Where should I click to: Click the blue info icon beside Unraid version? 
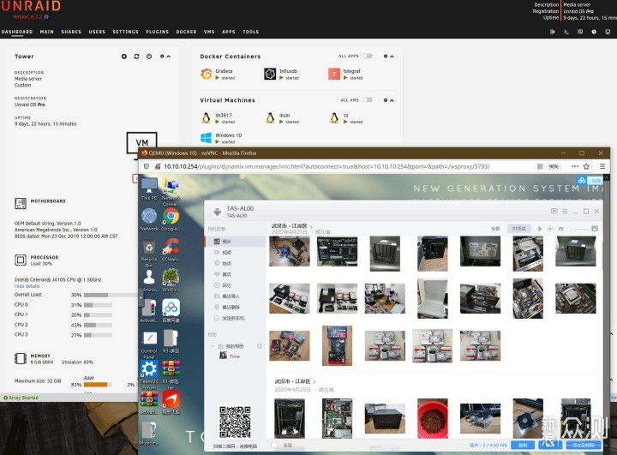46,16
